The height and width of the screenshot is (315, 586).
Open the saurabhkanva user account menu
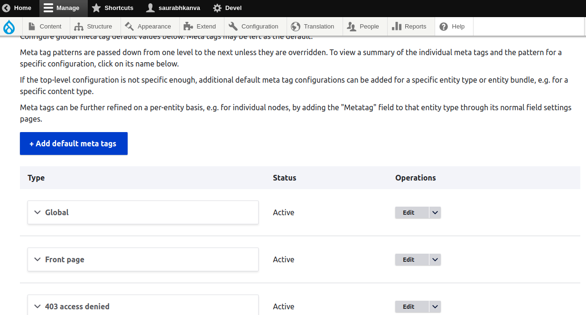173,8
